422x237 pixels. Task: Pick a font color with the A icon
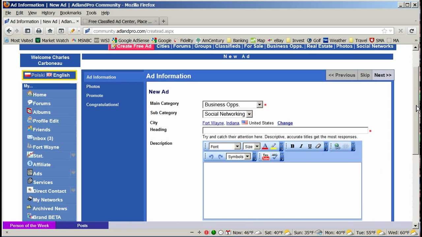(x=265, y=146)
